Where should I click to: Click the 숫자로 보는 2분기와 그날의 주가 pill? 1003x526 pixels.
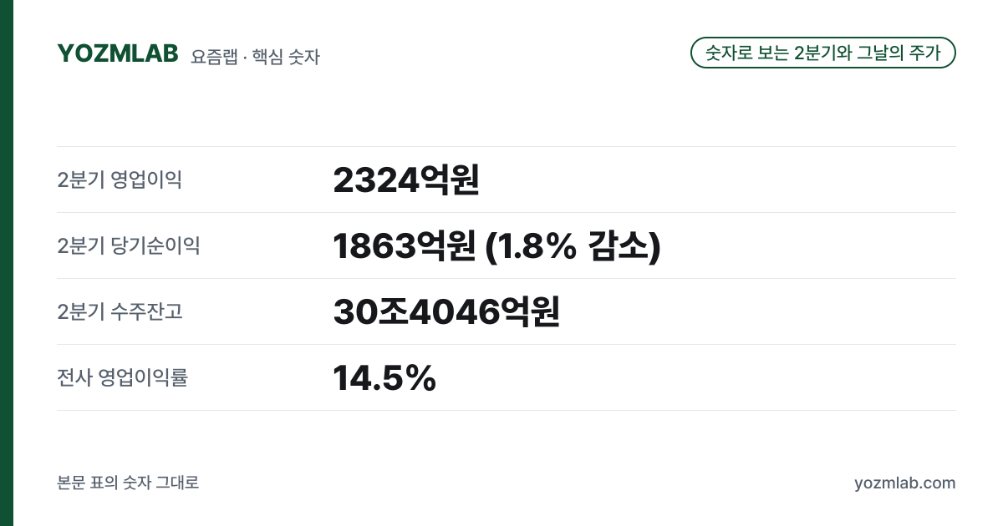click(823, 53)
